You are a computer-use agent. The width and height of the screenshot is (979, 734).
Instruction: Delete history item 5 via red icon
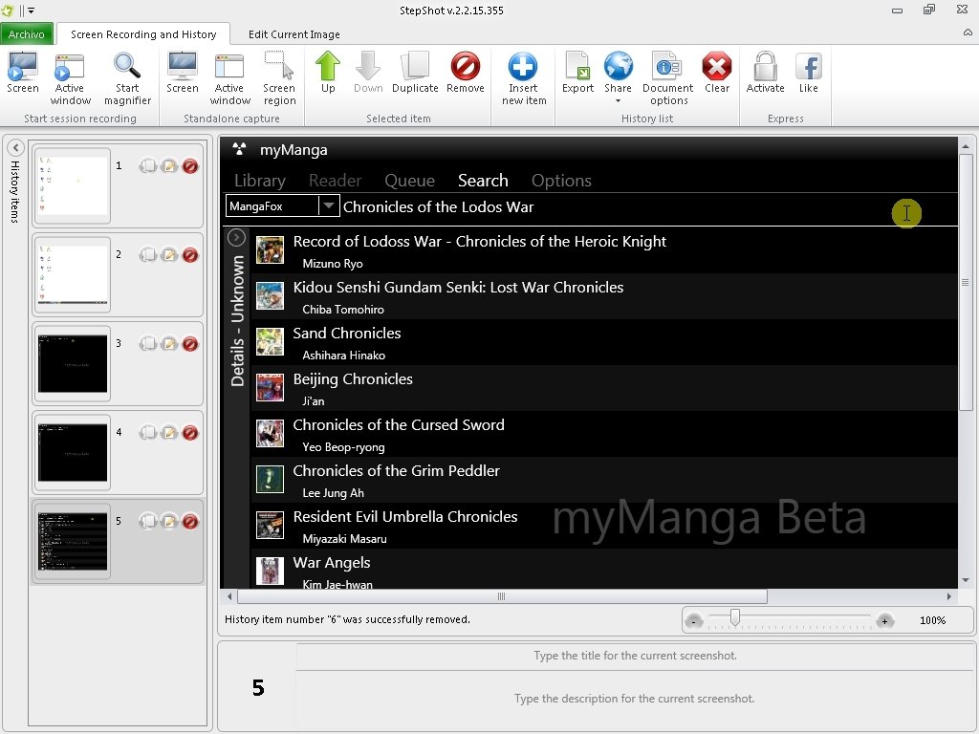tap(190, 521)
